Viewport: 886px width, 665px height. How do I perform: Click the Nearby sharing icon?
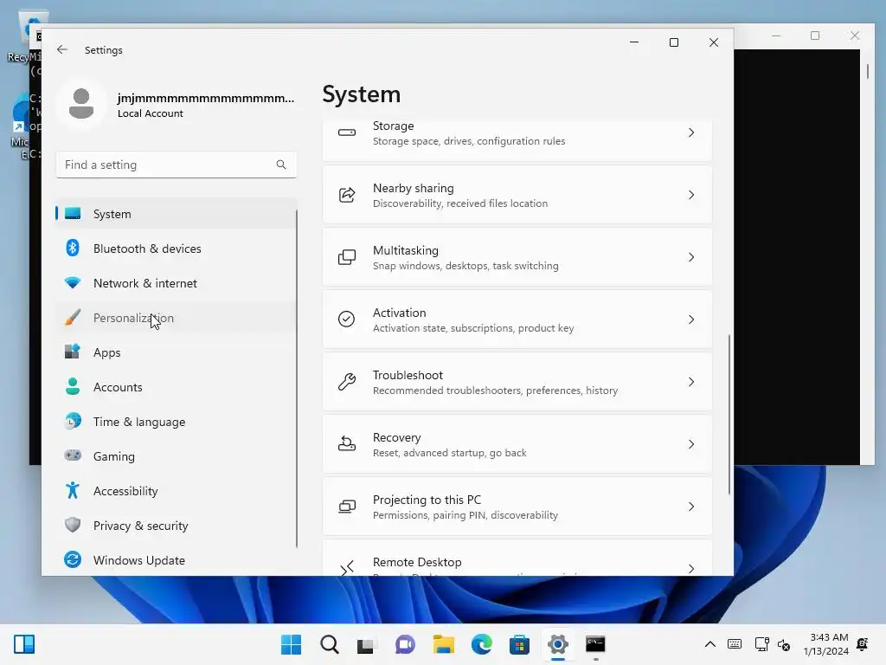[x=347, y=195]
